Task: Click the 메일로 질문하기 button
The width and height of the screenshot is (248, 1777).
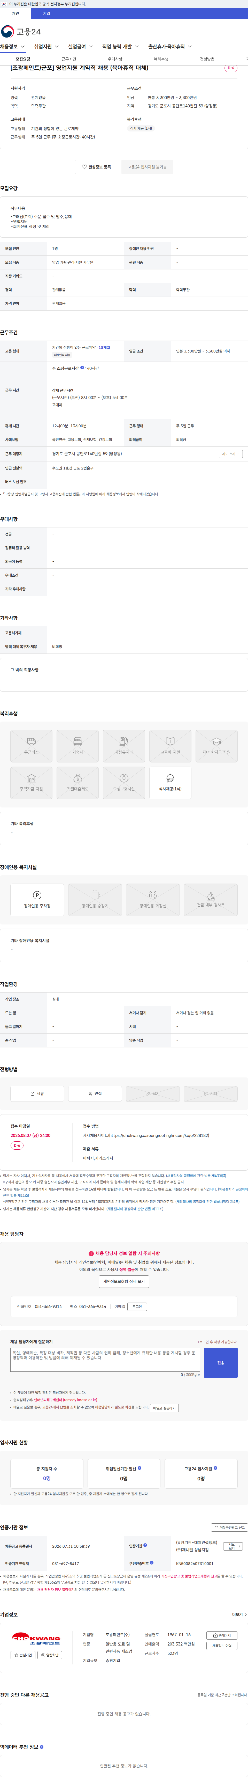Action: 164,1408
